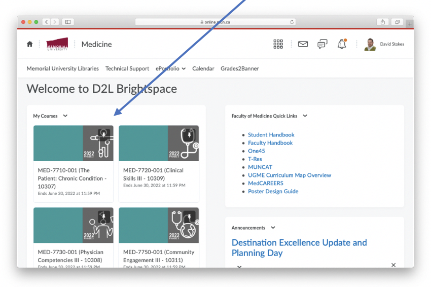Open Memorial University Libraries nav item

[63, 68]
